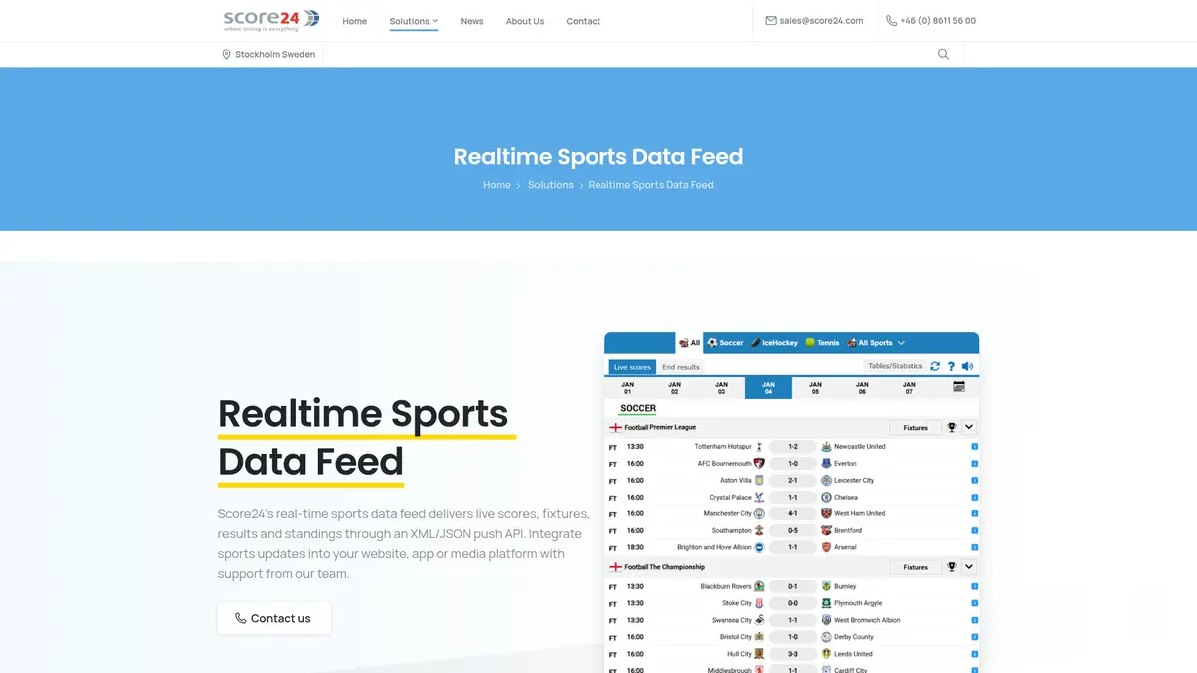Select date JAN 07
The image size is (1197, 673).
[909, 387]
